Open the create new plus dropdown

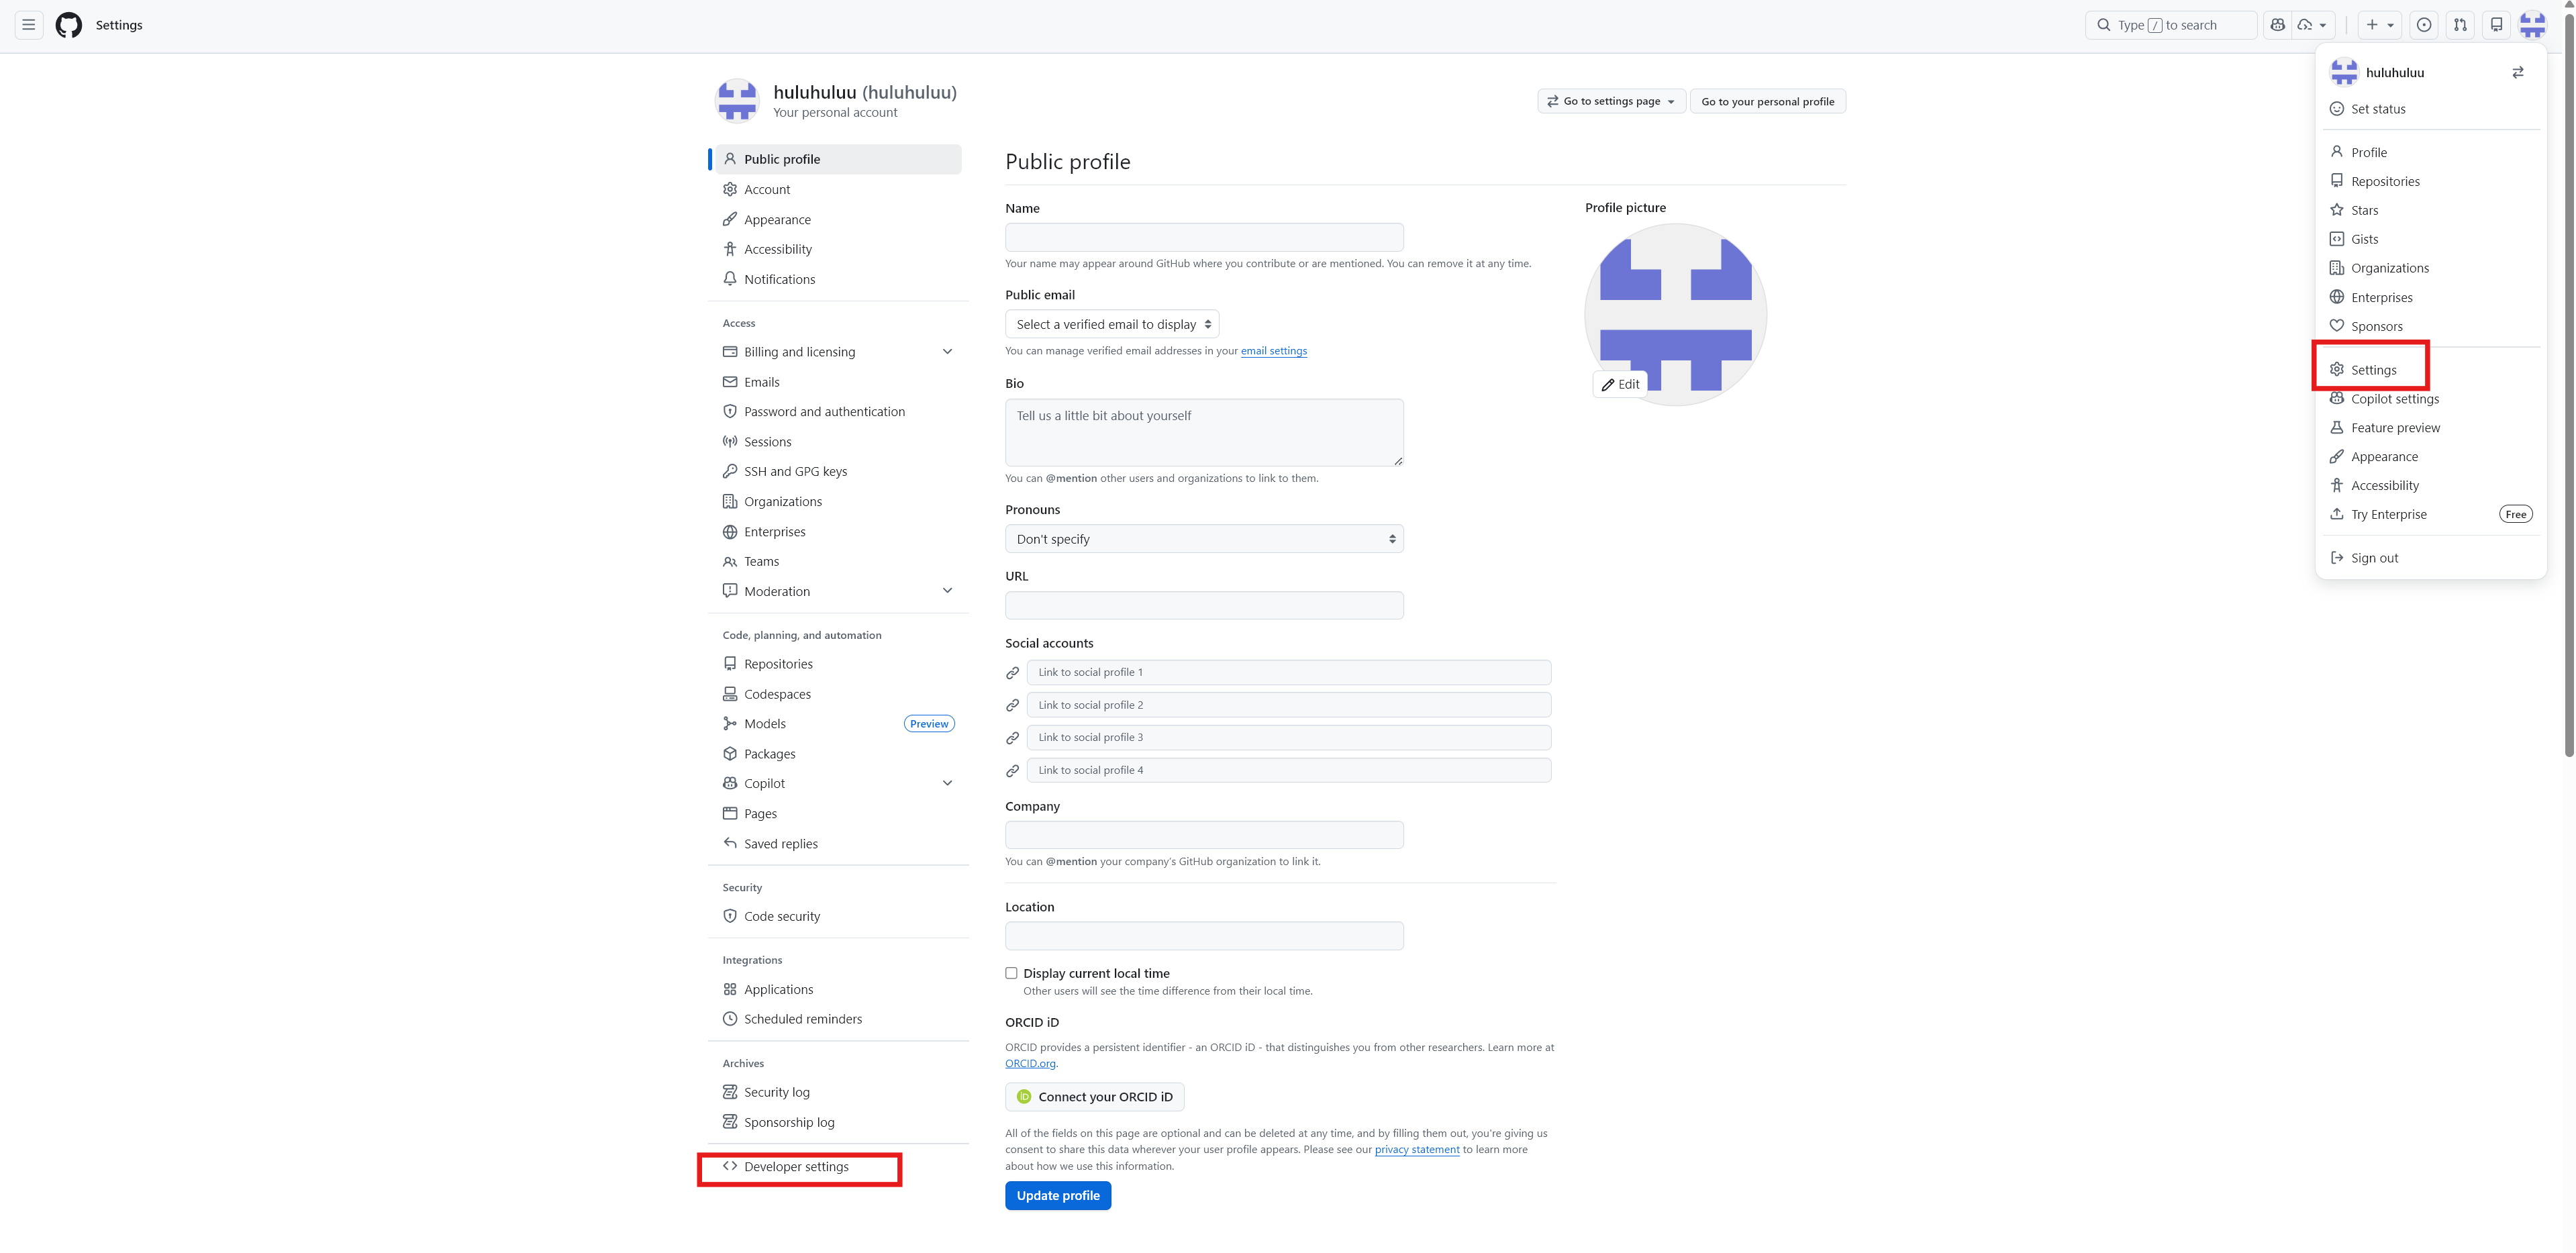(2379, 25)
